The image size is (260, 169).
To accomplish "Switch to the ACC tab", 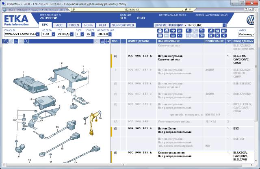I will pos(59,25).
